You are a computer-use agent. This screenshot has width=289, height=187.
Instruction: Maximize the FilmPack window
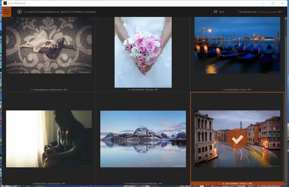click(273, 3)
